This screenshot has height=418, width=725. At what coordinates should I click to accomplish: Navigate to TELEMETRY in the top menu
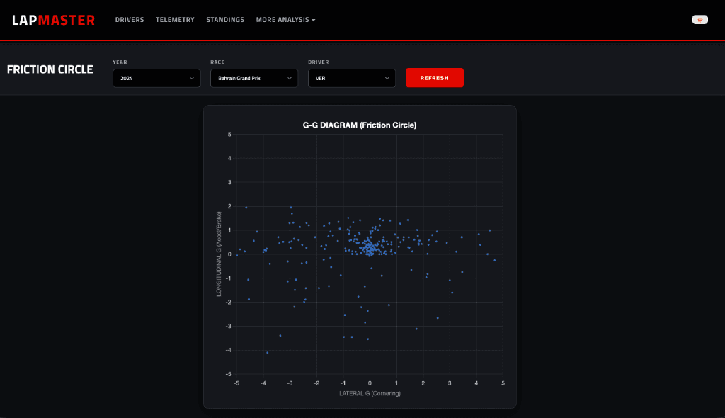click(x=175, y=20)
